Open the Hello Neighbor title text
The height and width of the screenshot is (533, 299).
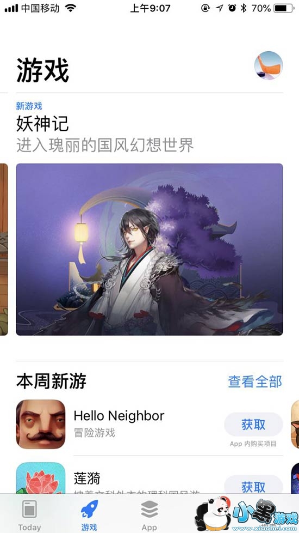pyautogui.click(x=119, y=416)
